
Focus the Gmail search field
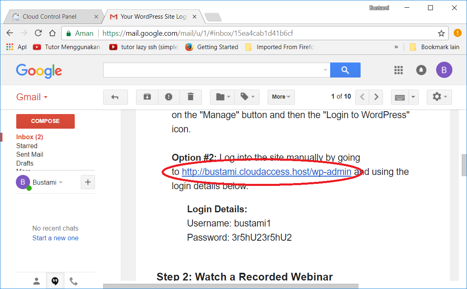(212, 70)
